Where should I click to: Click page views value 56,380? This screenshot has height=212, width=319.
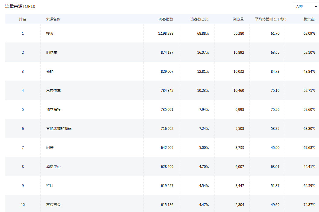[239, 33]
